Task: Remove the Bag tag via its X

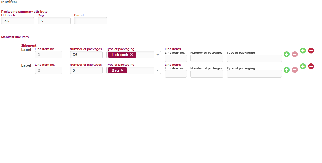Action: [122, 70]
